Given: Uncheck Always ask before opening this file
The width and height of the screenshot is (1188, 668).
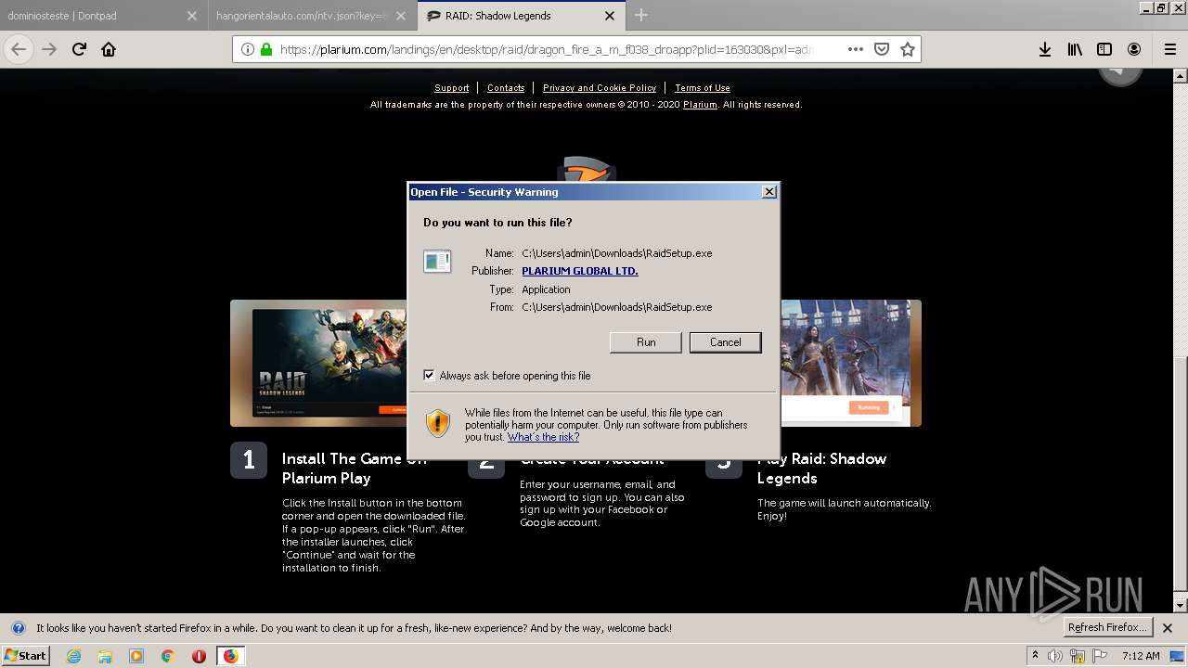Looking at the screenshot, I should 429,376.
